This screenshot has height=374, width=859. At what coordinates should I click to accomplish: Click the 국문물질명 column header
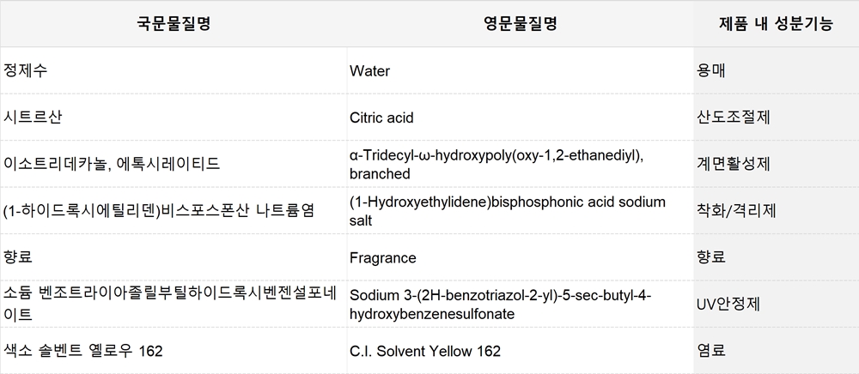coord(174,24)
